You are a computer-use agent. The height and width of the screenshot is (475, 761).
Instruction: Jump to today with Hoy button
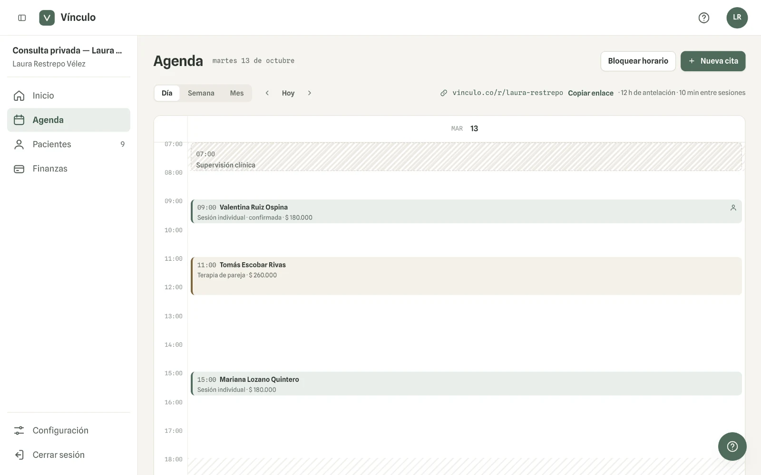(x=288, y=93)
